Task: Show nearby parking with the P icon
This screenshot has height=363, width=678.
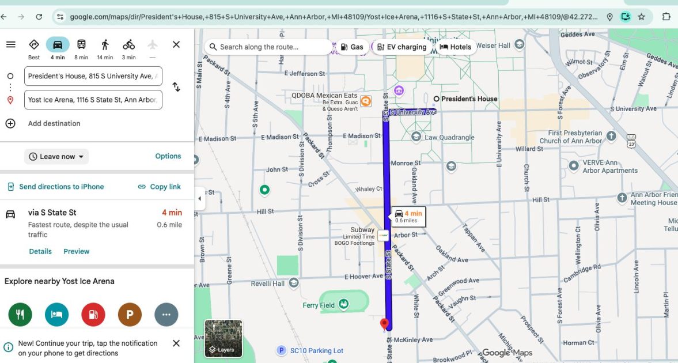Action: click(x=130, y=314)
